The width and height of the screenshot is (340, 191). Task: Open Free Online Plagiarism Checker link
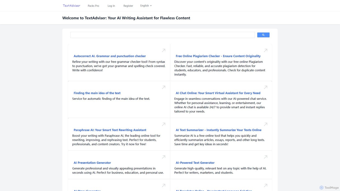[x=218, y=56]
